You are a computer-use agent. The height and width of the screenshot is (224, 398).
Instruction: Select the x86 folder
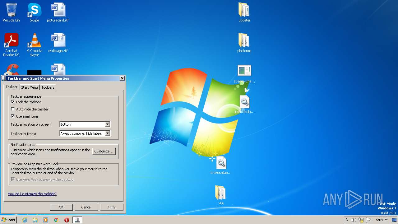pos(221,196)
